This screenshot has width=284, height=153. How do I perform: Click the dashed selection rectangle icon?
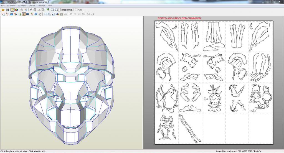coord(45,14)
